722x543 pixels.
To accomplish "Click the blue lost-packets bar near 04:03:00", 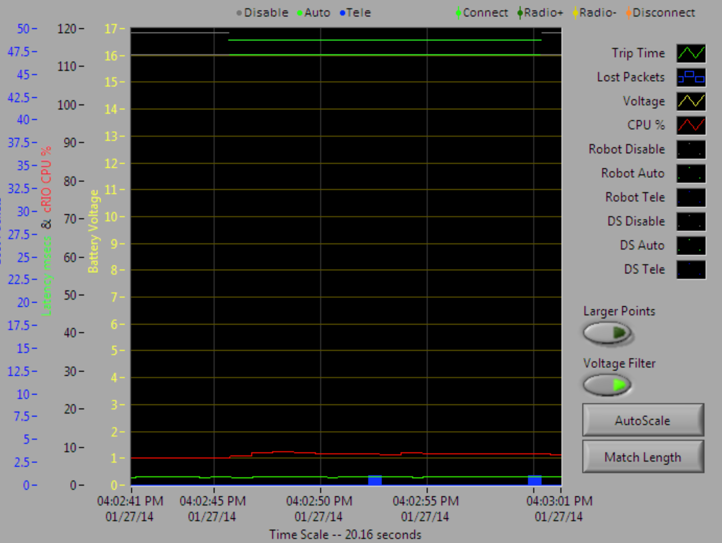I will tap(535, 480).
